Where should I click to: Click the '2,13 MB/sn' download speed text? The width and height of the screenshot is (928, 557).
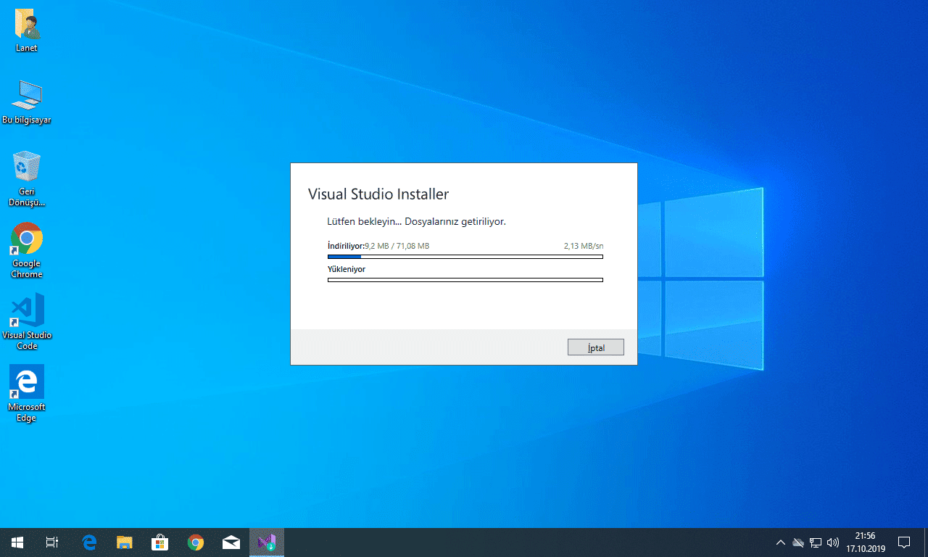click(x=584, y=246)
